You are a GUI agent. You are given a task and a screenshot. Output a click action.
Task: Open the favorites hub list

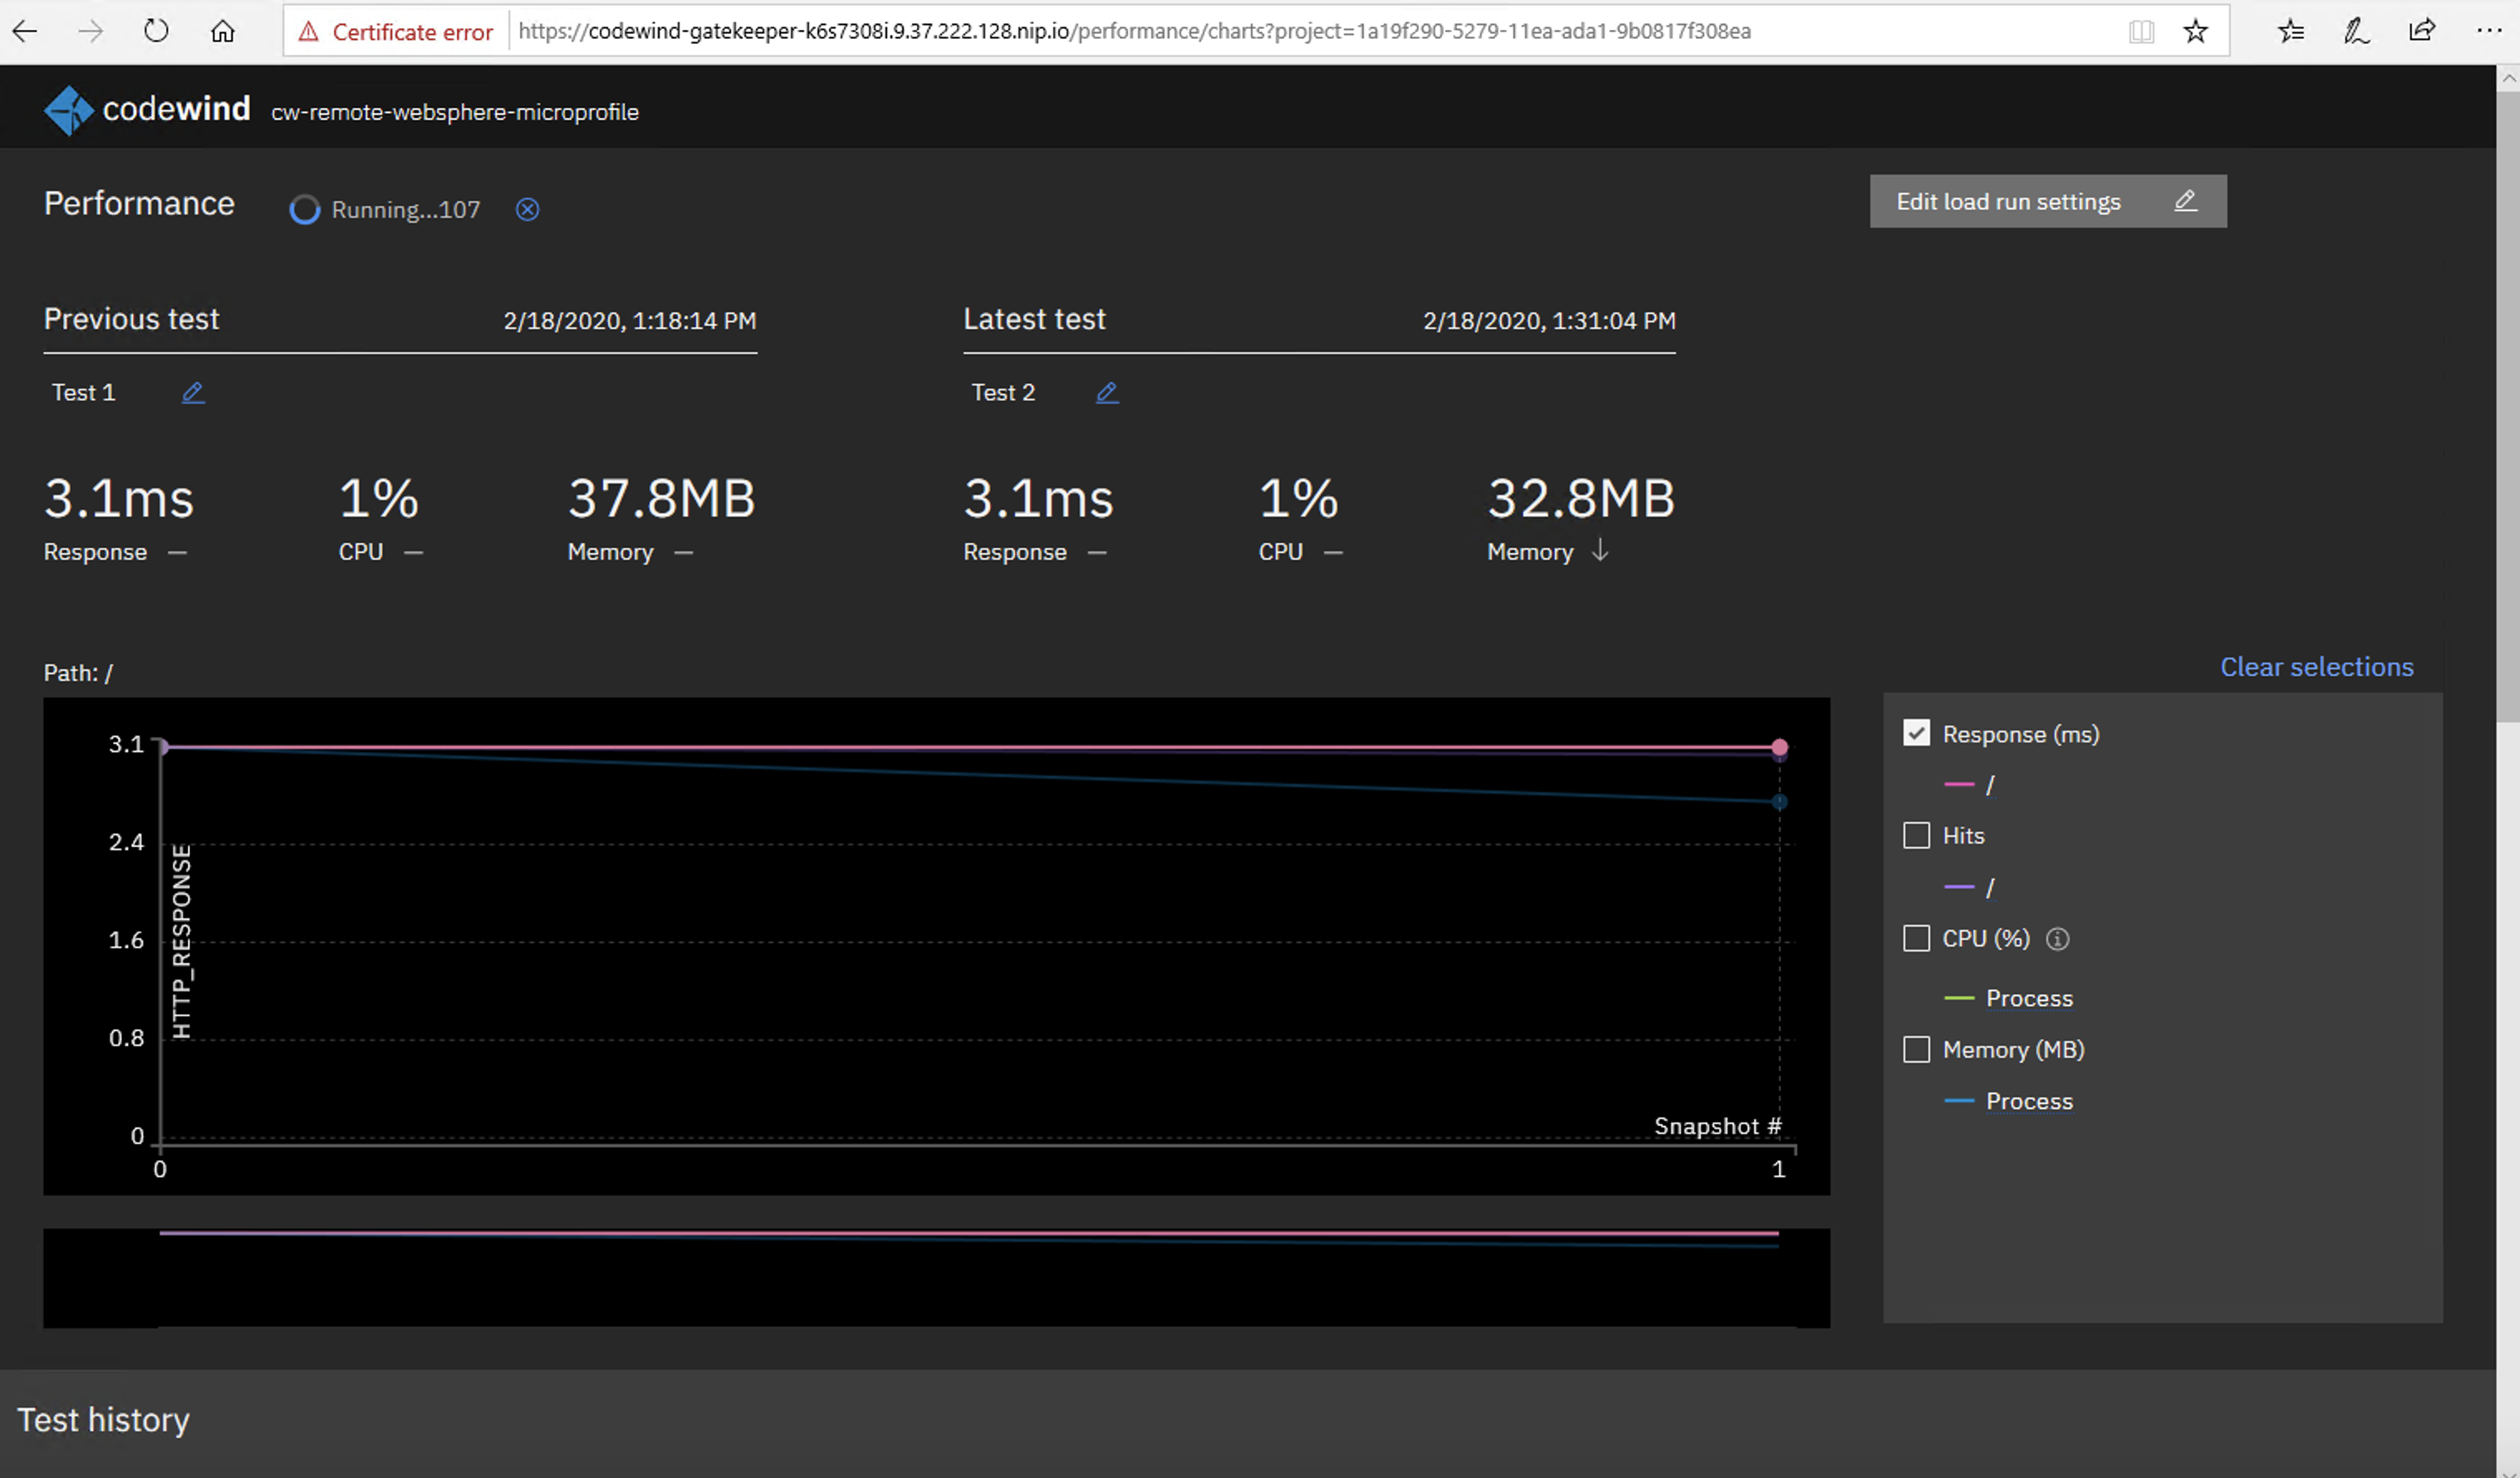pyautogui.click(x=2290, y=31)
